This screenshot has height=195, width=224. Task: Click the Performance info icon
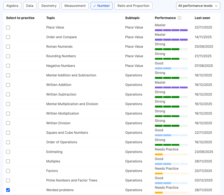click(180, 18)
